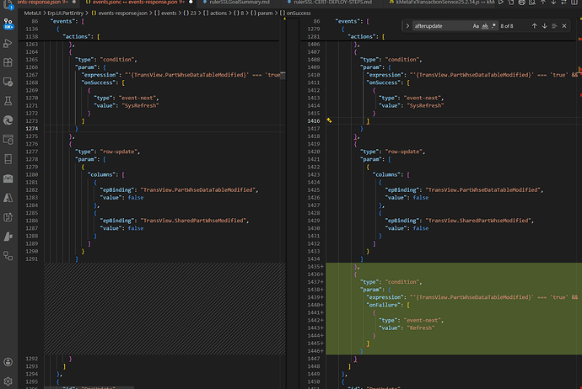This screenshot has height=389, width=582.
Task: Select the events.jsonc ↔ events-response.json diff tab
Action: (138, 3)
